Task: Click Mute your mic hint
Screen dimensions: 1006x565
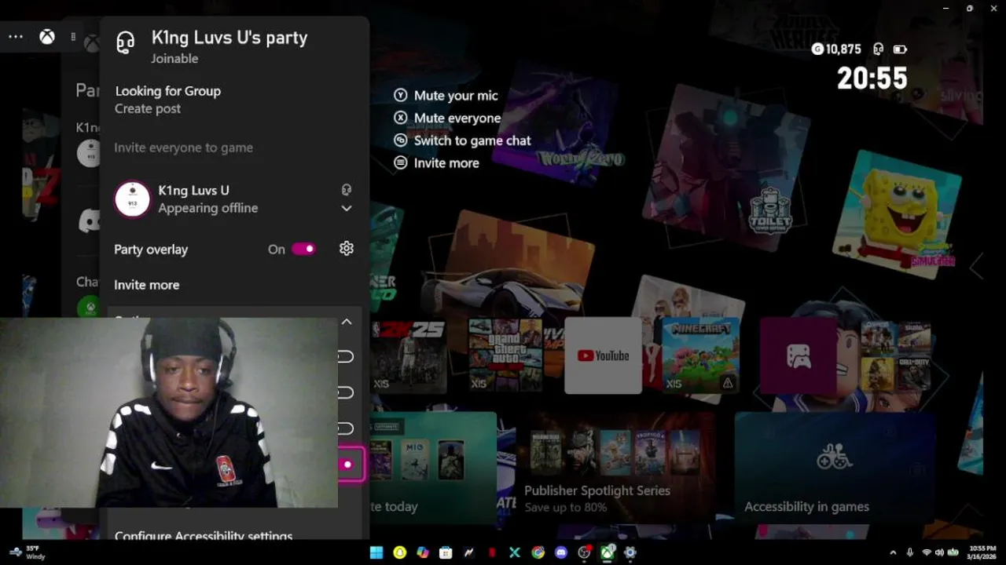Action: click(456, 95)
